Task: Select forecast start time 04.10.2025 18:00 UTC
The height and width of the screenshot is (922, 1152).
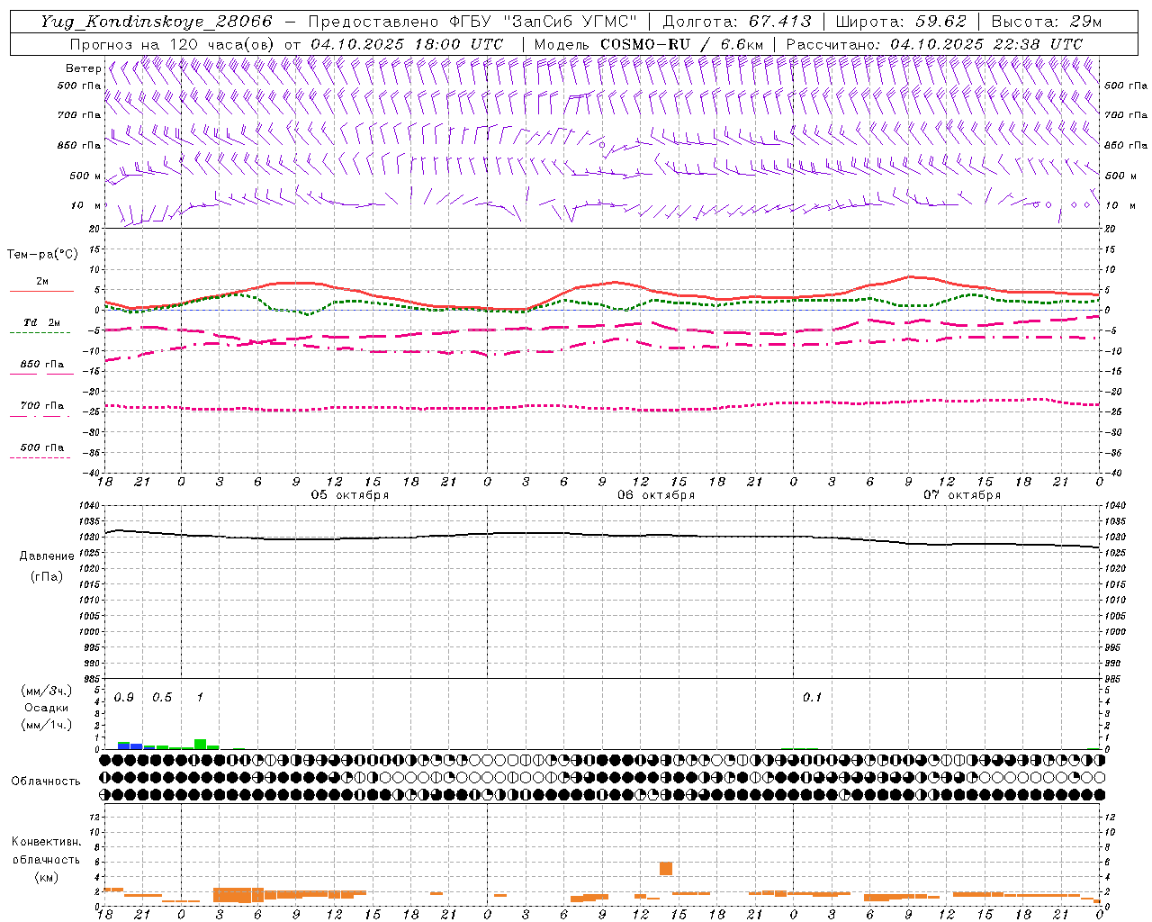Action: click(407, 44)
